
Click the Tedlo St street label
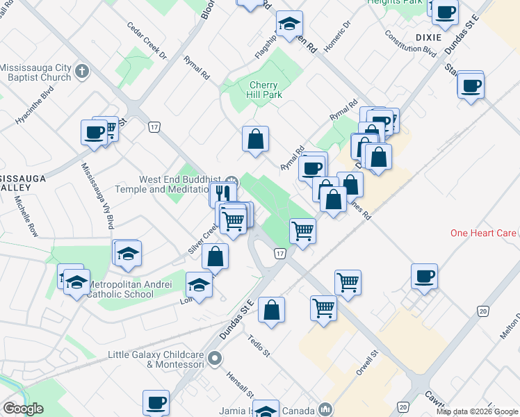(x=259, y=345)
